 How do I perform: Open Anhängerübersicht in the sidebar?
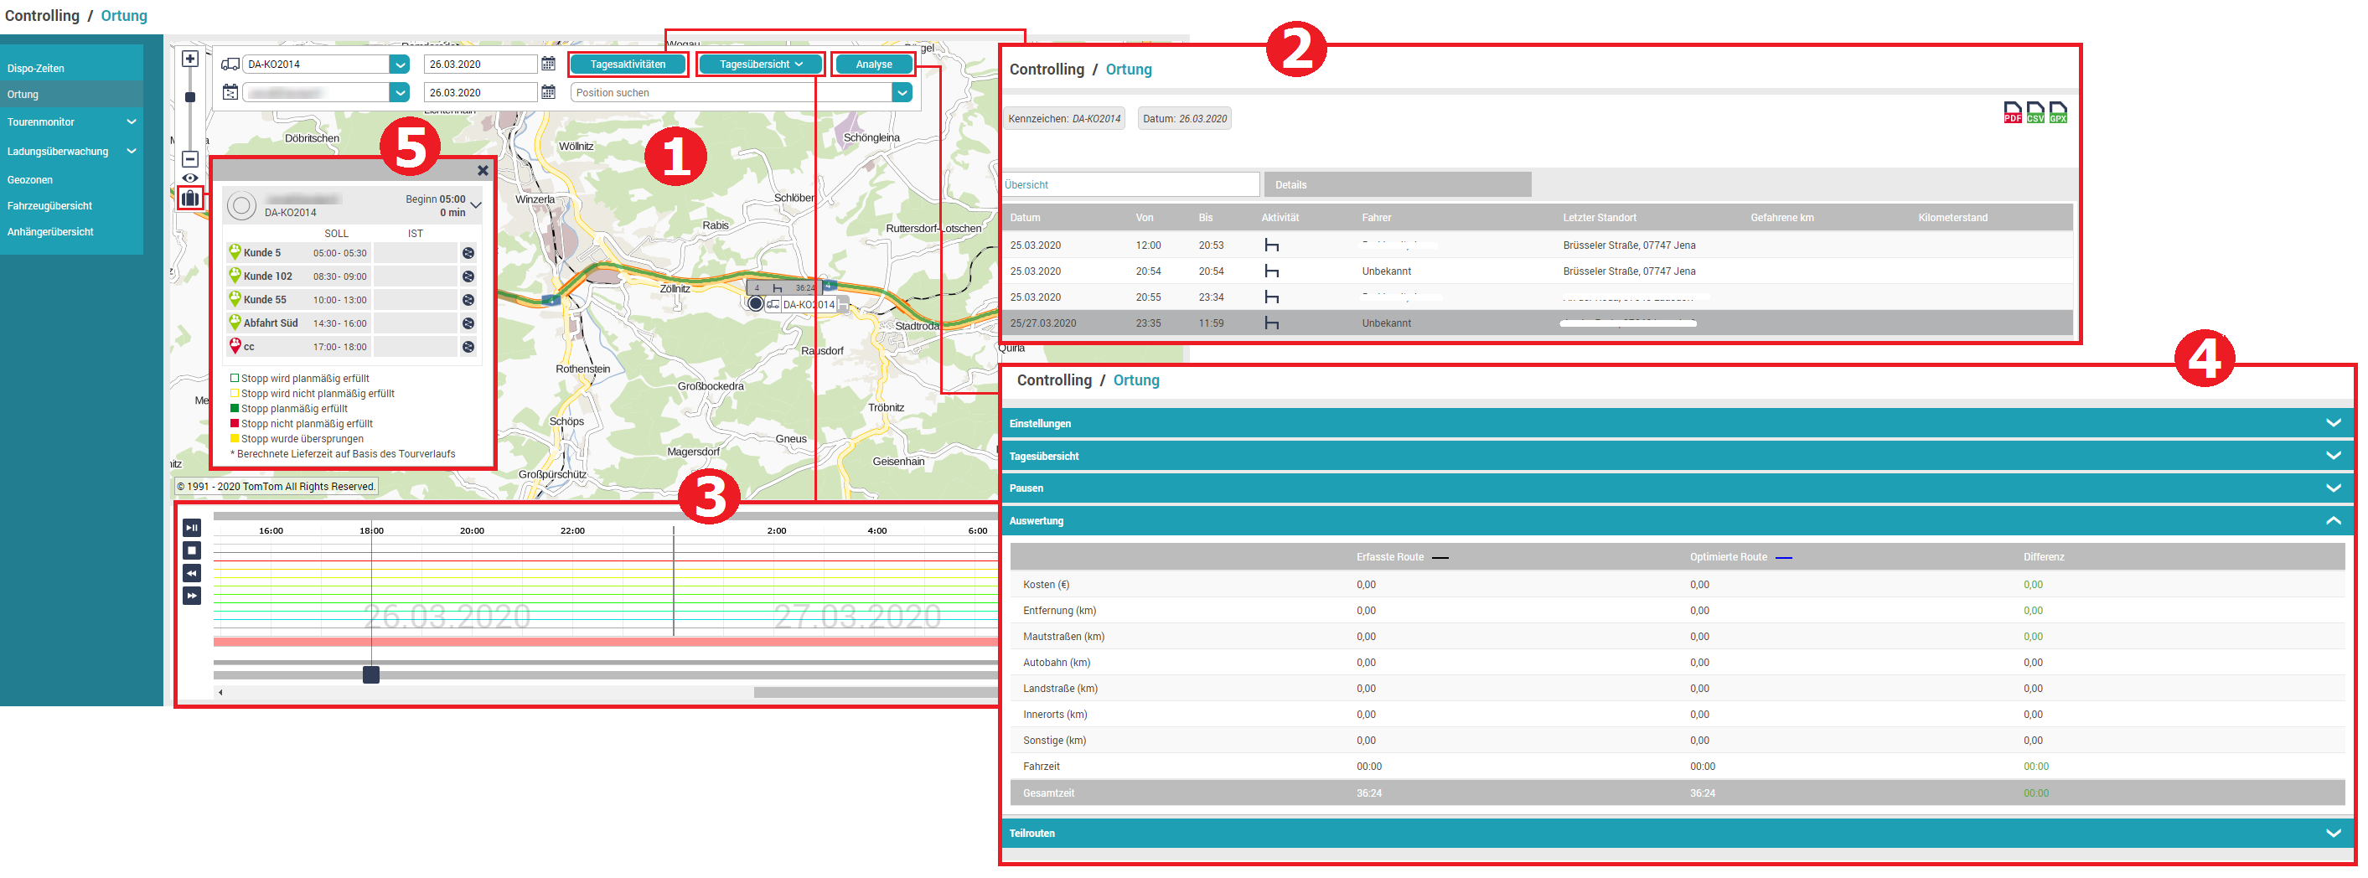50,232
